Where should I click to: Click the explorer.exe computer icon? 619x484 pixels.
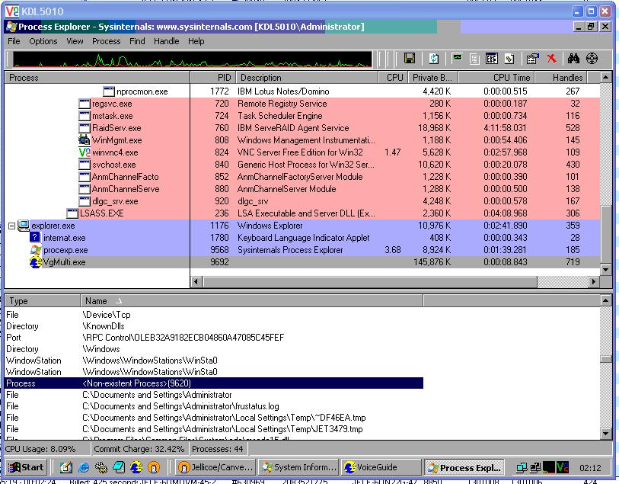click(x=24, y=225)
